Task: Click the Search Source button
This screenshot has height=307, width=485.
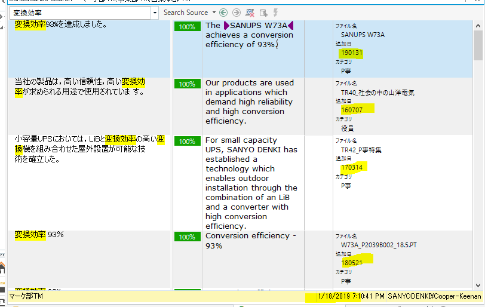Action: click(186, 13)
